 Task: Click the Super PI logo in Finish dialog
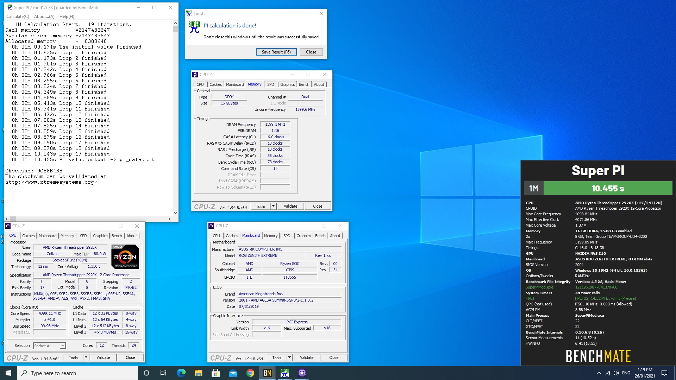(194, 27)
